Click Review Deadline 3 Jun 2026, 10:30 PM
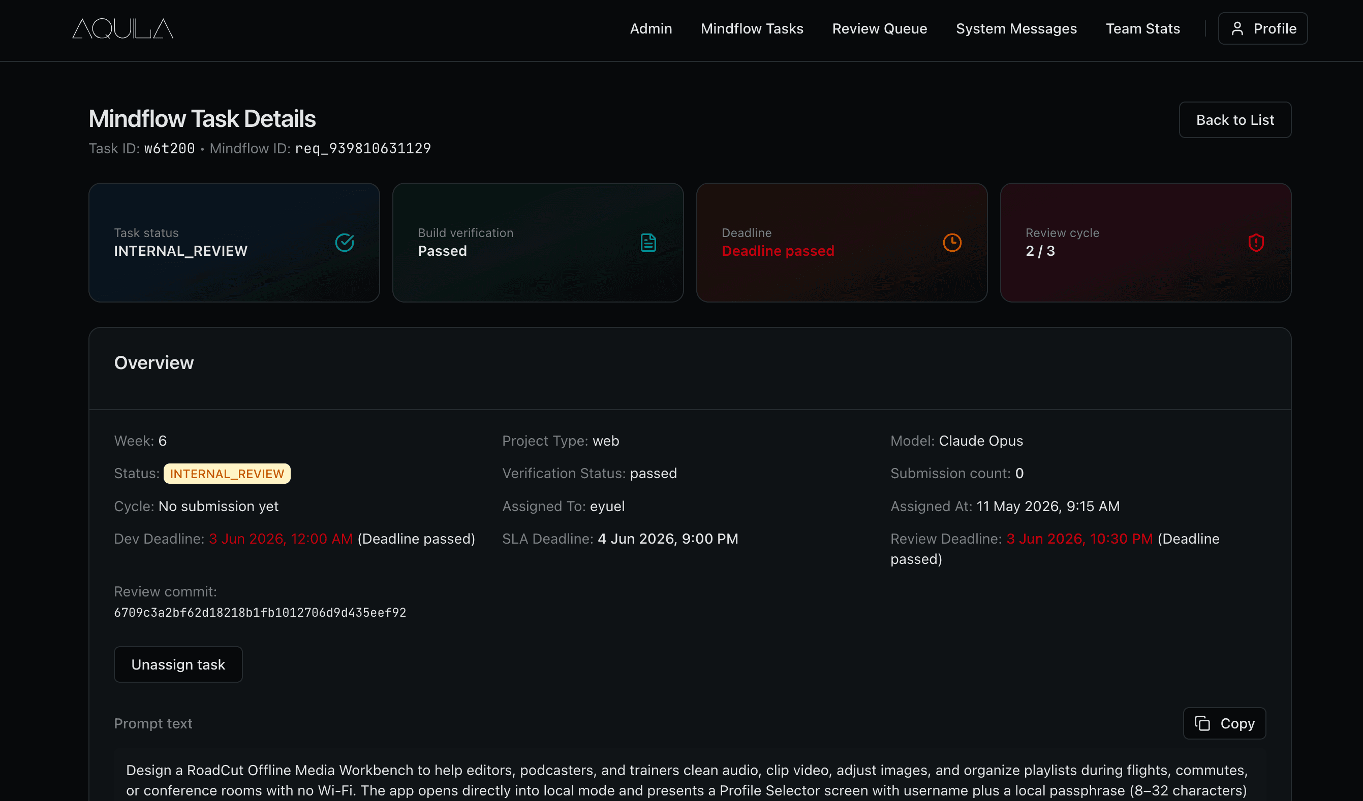1363x801 pixels. tap(1079, 539)
